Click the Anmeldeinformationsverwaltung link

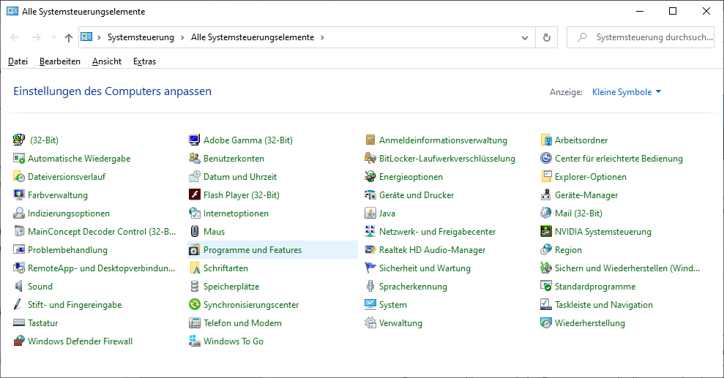[x=443, y=140]
